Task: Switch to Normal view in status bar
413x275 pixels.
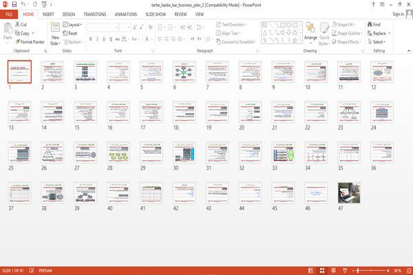Action: point(311,270)
